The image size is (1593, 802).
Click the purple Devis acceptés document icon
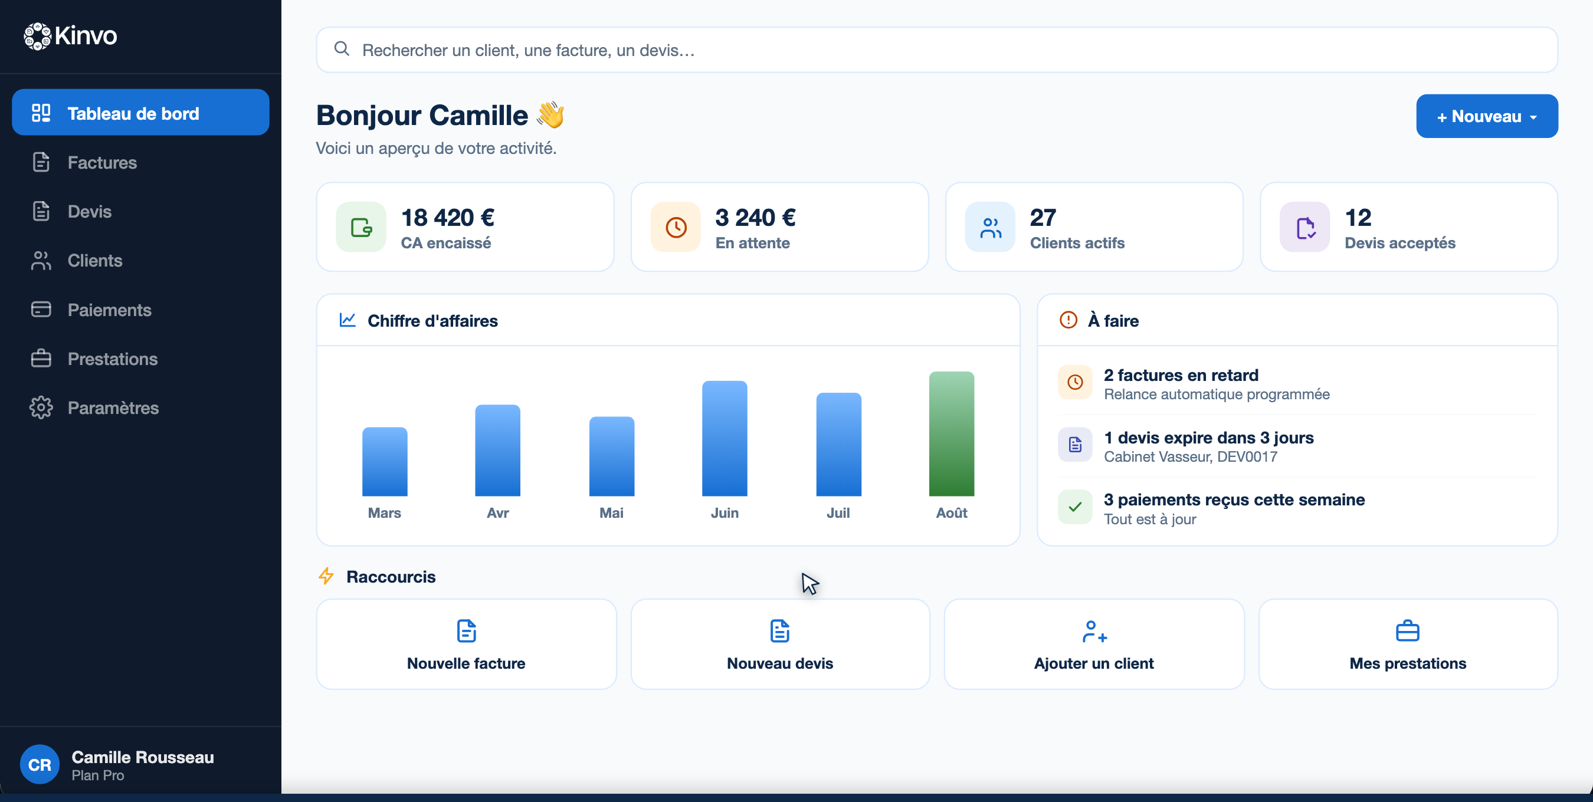coord(1305,227)
